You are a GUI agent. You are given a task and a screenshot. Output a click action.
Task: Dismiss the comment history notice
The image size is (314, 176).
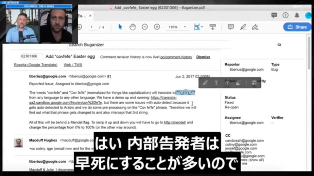pos(203,57)
